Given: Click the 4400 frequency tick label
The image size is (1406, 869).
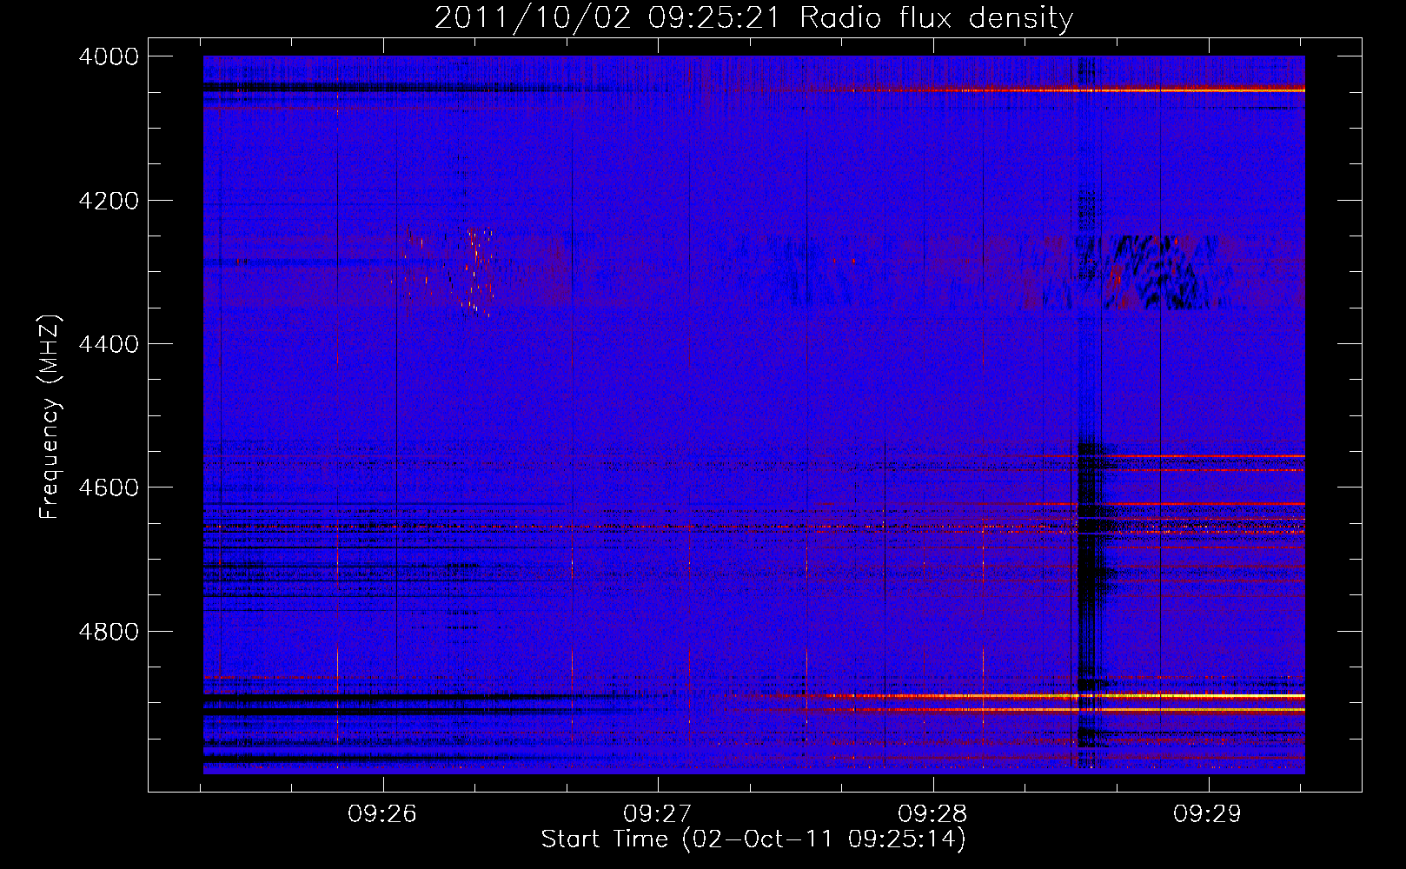Looking at the screenshot, I should (109, 344).
